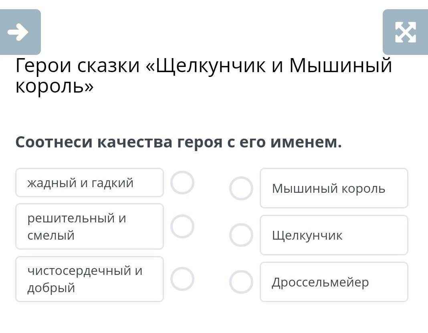Click the word 'добрый' in the third box
The image size is (428, 333).
point(51,288)
